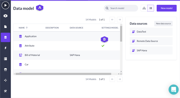This screenshot has width=180, height=98.
Task: Open the SAP Hana data source
Action: [151, 51]
